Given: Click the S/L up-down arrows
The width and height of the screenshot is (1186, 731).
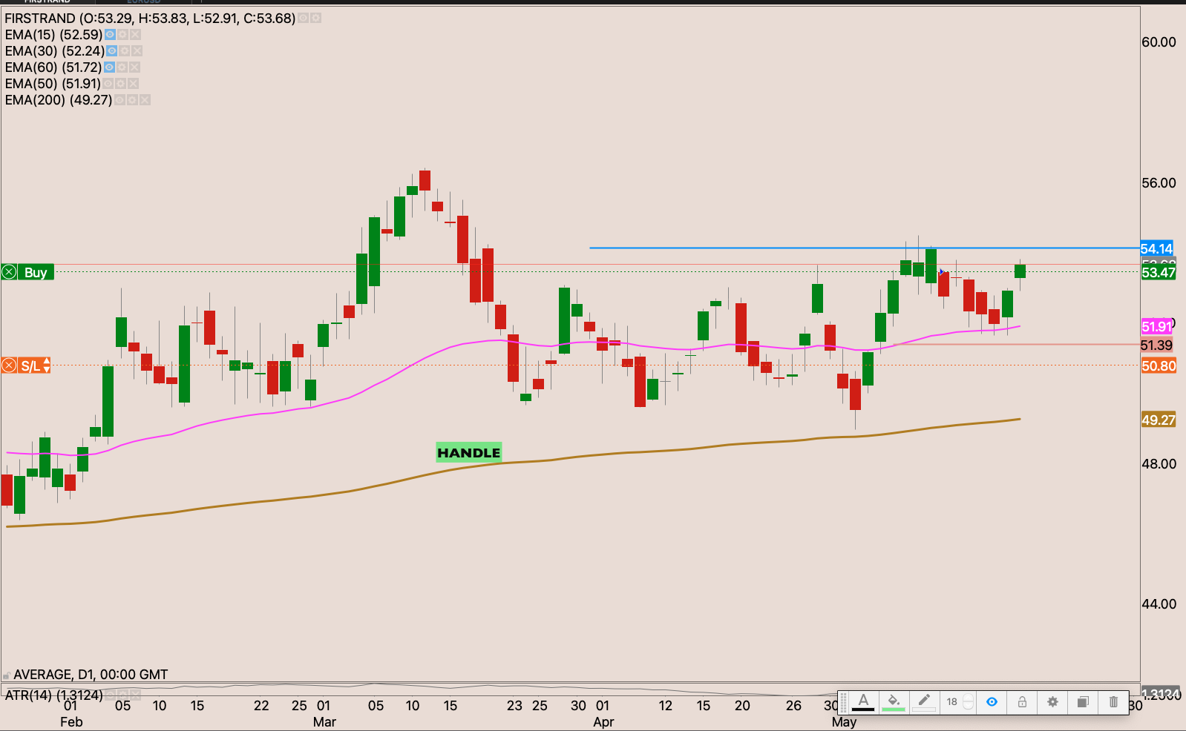Looking at the screenshot, I should click(47, 365).
